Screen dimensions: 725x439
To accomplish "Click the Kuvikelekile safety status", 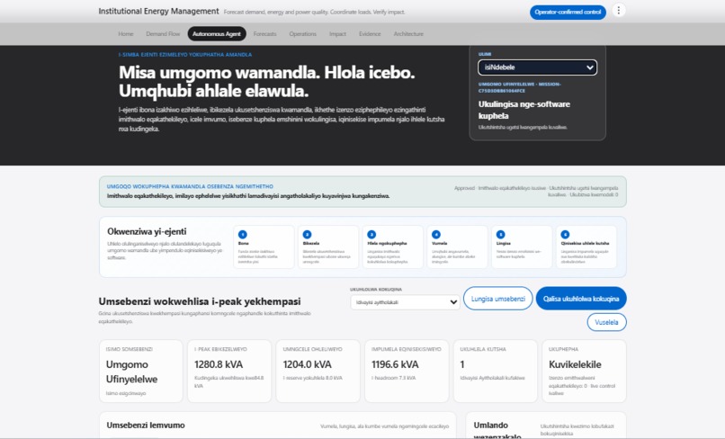I will [575, 364].
